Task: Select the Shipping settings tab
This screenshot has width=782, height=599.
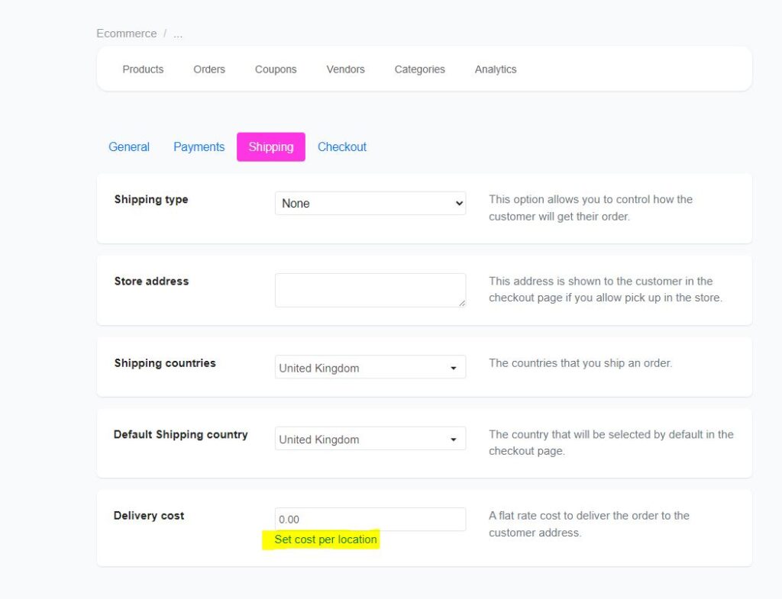Action: pos(271,147)
